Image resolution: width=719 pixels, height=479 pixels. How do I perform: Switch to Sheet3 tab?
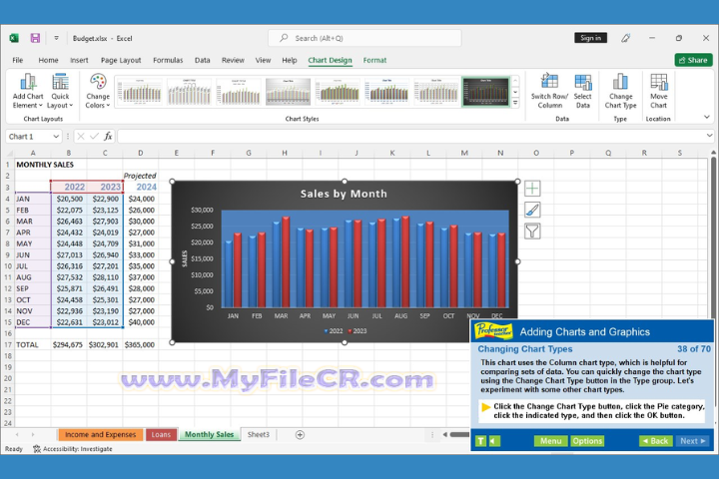259,434
